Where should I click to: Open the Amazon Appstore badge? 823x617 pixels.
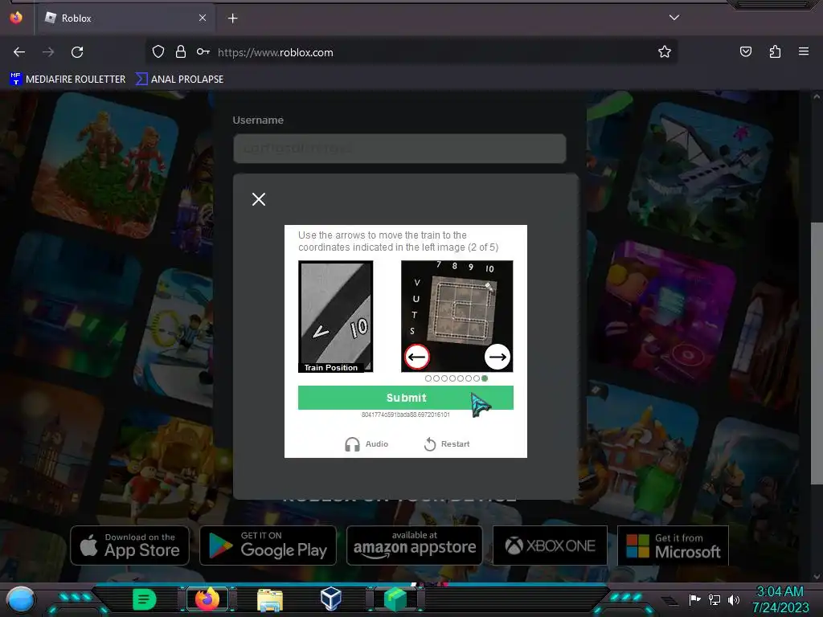click(414, 545)
